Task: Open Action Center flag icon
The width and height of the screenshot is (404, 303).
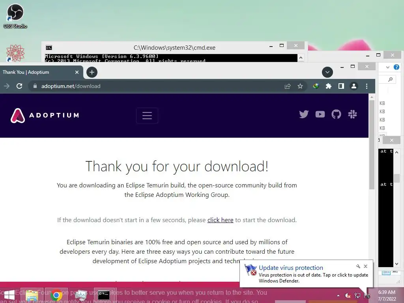Action: [367, 296]
